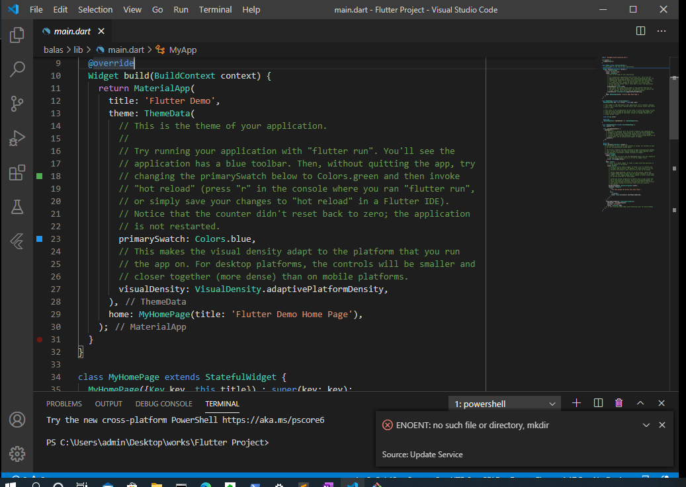Open the Go menu
Screen dimensions: 686x487
157,9
